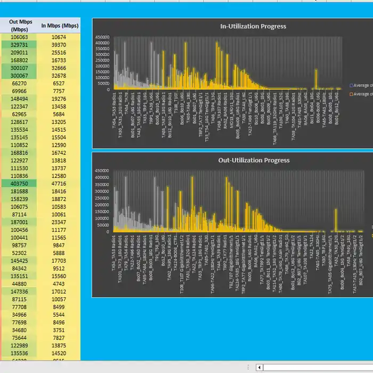Click the 300067 cell
Viewport: 373px width, 373px height.
click(19, 76)
